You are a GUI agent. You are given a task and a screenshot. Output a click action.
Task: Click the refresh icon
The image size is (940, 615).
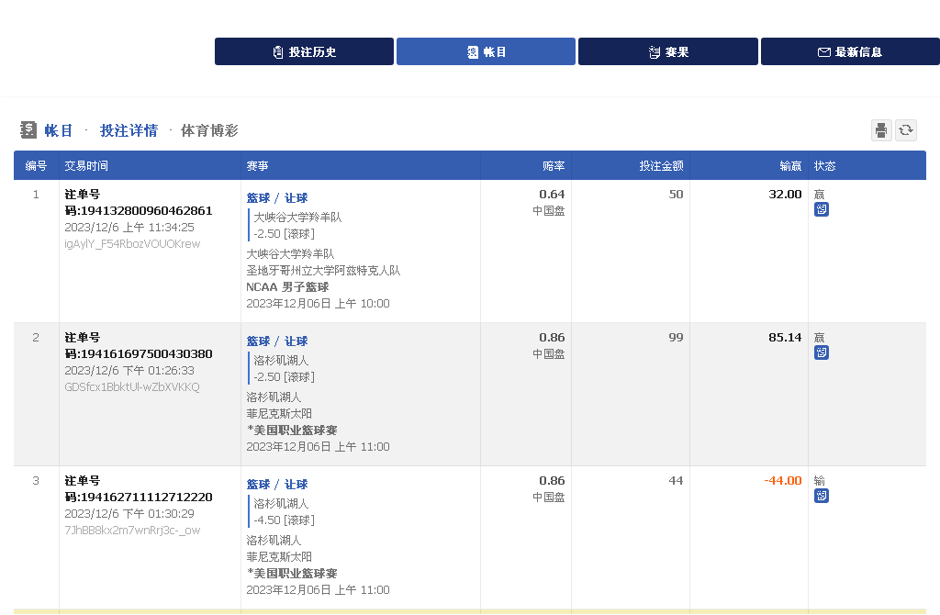906,130
